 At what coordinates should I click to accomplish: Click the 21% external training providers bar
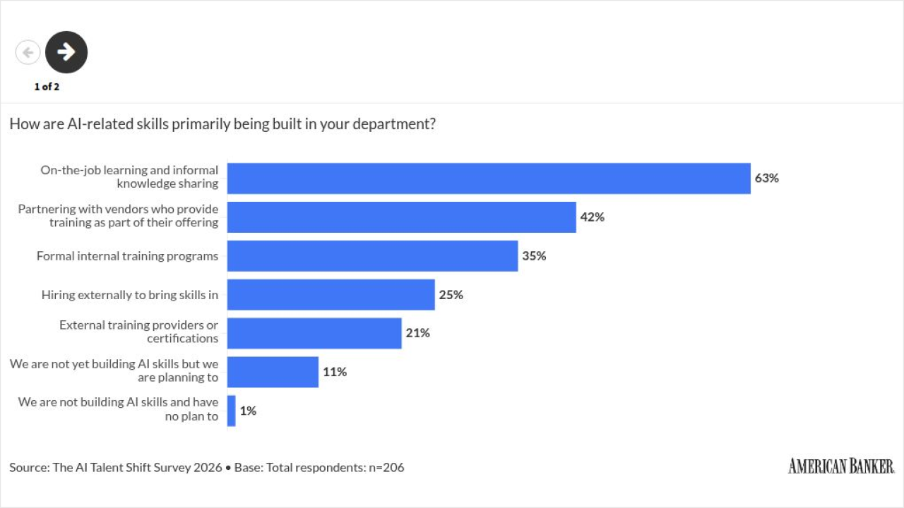coord(314,333)
